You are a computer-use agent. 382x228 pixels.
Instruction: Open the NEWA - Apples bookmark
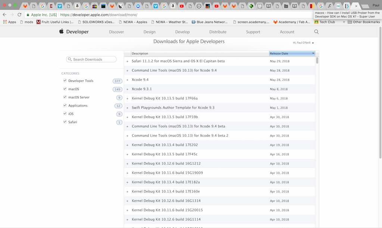pyautogui.click(x=133, y=22)
